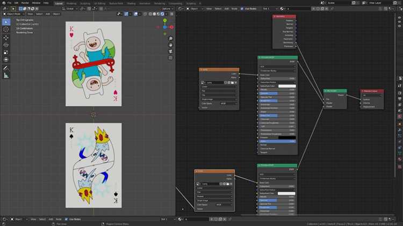The width and height of the screenshot is (403, 226).
Task: Open the viewport shading options arrow
Action: (166, 14)
